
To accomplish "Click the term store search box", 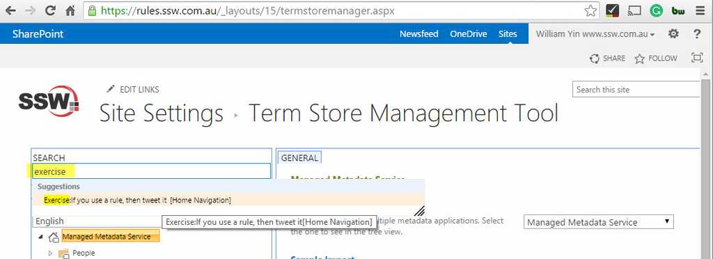I will (x=151, y=171).
